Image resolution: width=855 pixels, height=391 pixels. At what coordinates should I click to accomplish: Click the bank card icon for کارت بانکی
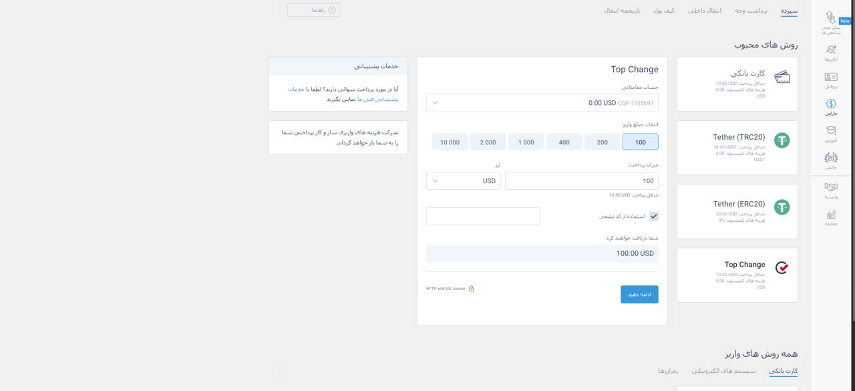[x=782, y=76]
